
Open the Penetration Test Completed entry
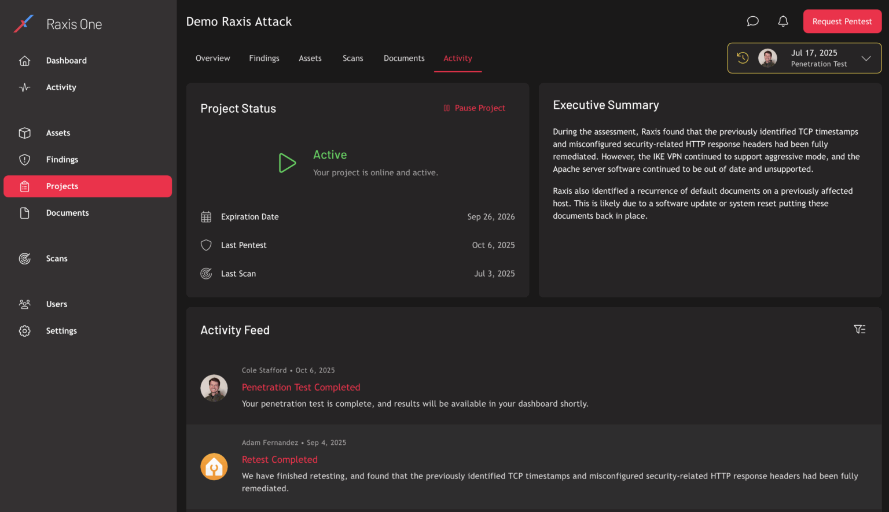[x=300, y=388]
